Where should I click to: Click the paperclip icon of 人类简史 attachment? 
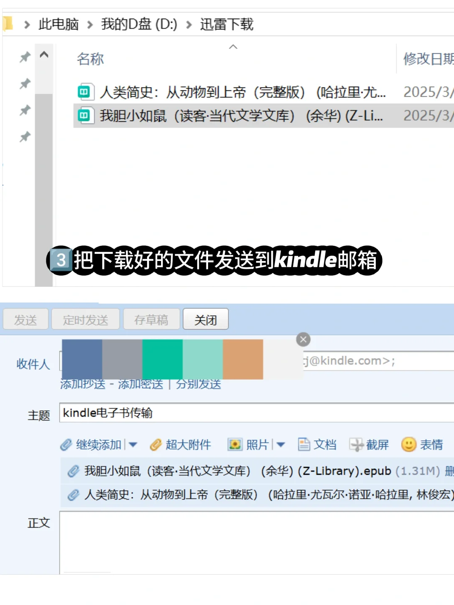[73, 495]
